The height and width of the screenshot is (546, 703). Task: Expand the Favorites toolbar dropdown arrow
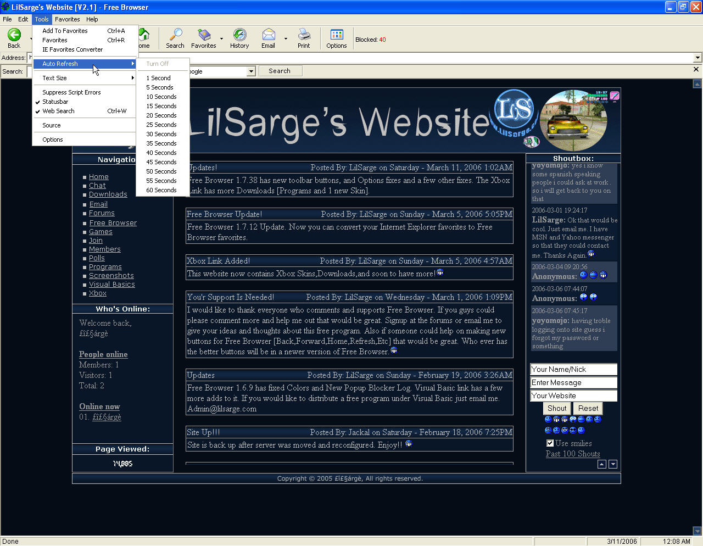(x=222, y=38)
